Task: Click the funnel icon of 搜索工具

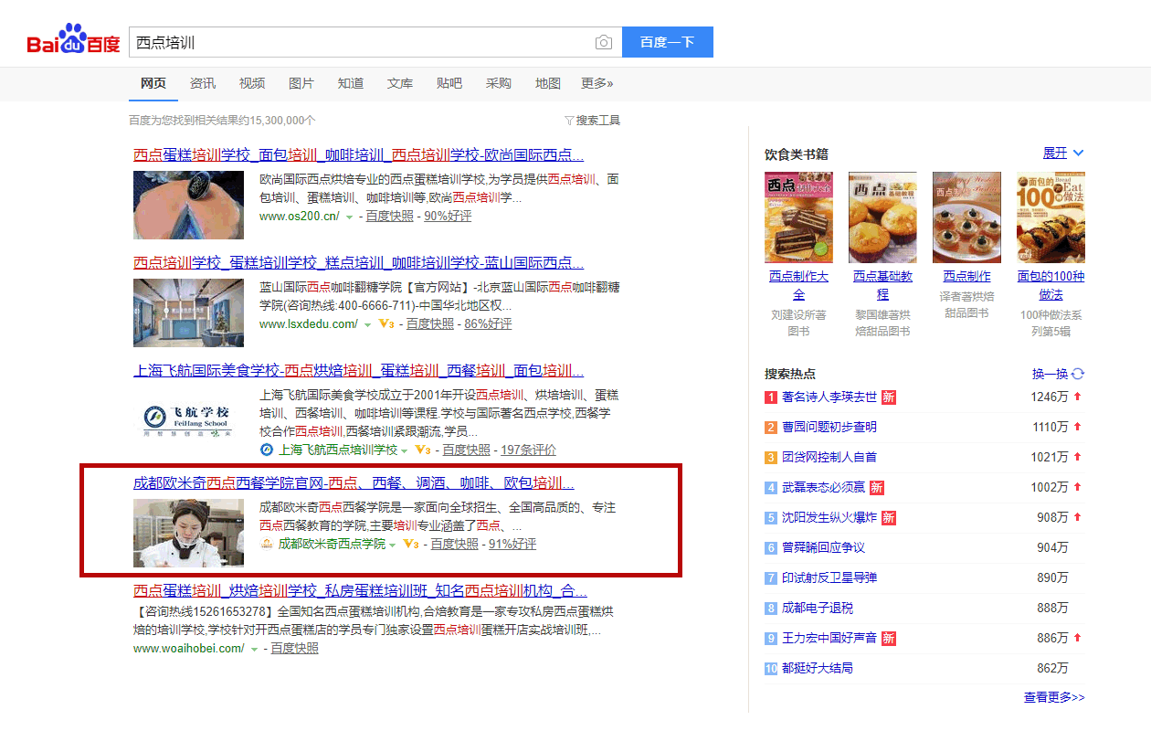Action: click(x=569, y=121)
